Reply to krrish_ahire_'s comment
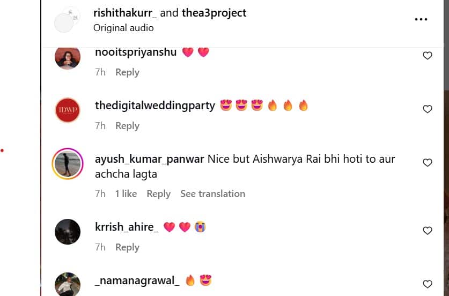The height and width of the screenshot is (296, 449). tap(128, 247)
